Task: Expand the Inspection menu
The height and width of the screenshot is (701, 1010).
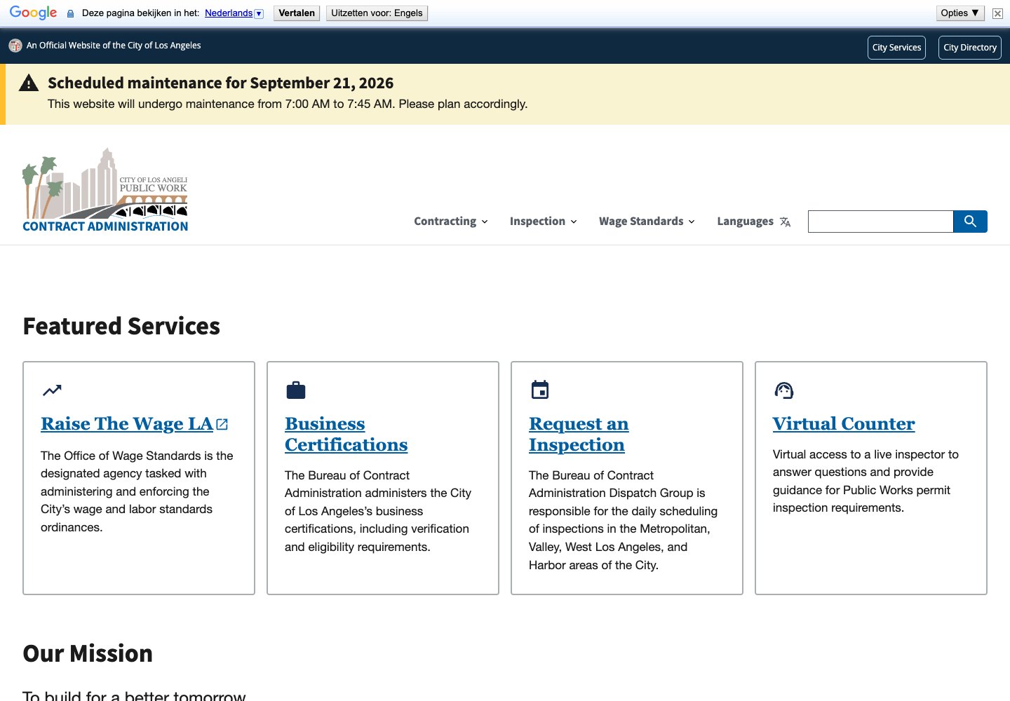Action: [544, 222]
